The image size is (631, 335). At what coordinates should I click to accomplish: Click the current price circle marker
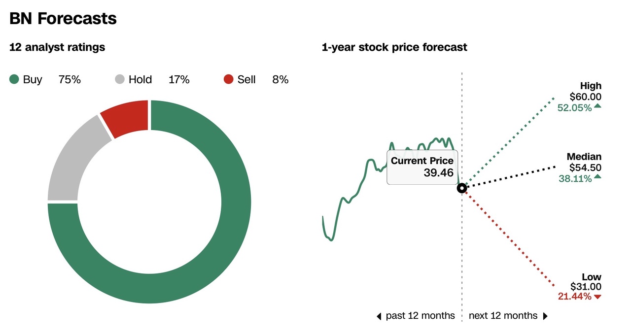462,188
